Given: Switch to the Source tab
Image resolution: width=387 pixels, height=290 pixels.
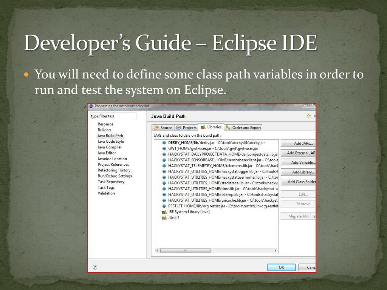Looking at the screenshot, I should pyautogui.click(x=163, y=128).
